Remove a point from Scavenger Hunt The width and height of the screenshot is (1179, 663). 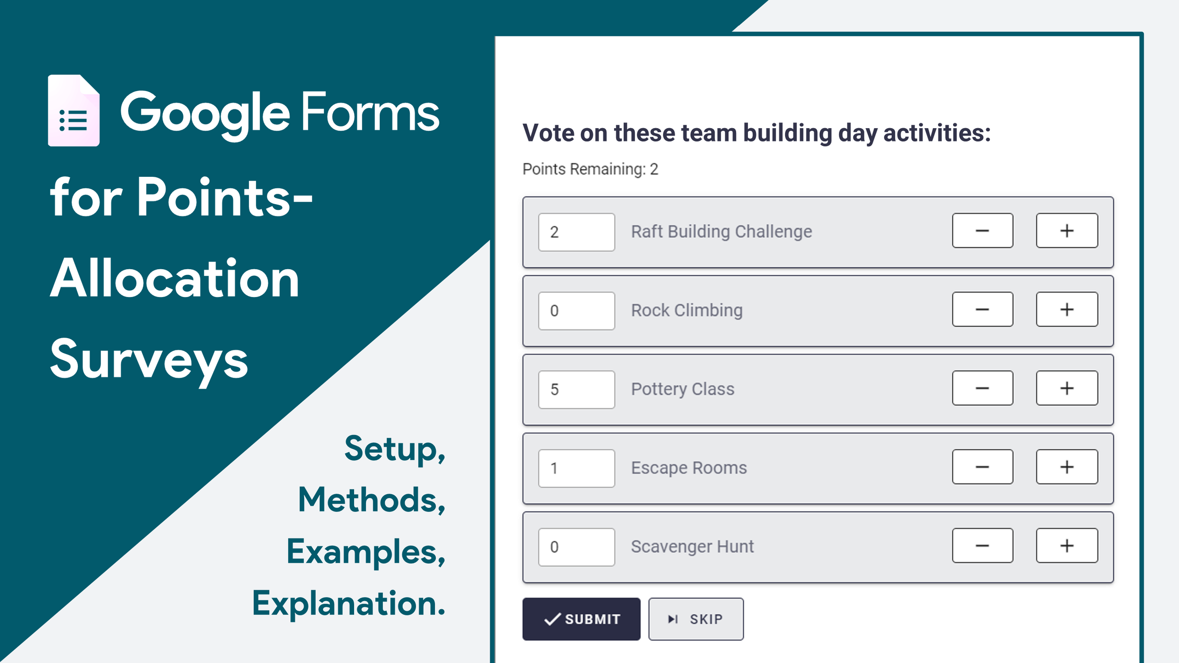coord(982,546)
